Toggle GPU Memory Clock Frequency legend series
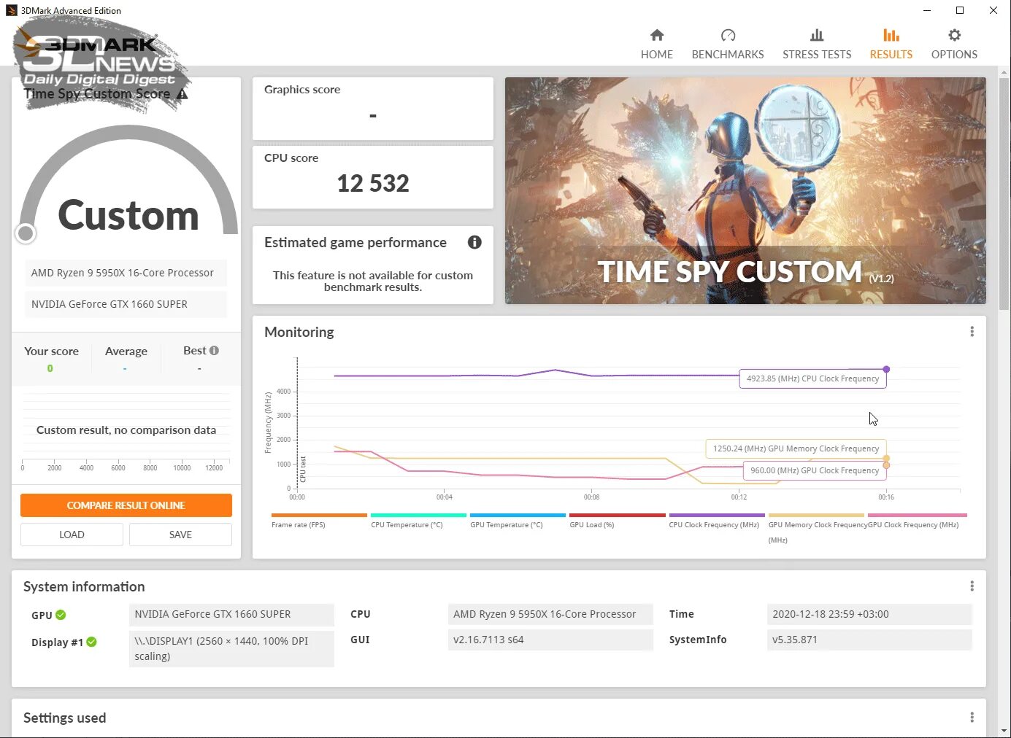The image size is (1011, 738). pos(816,528)
